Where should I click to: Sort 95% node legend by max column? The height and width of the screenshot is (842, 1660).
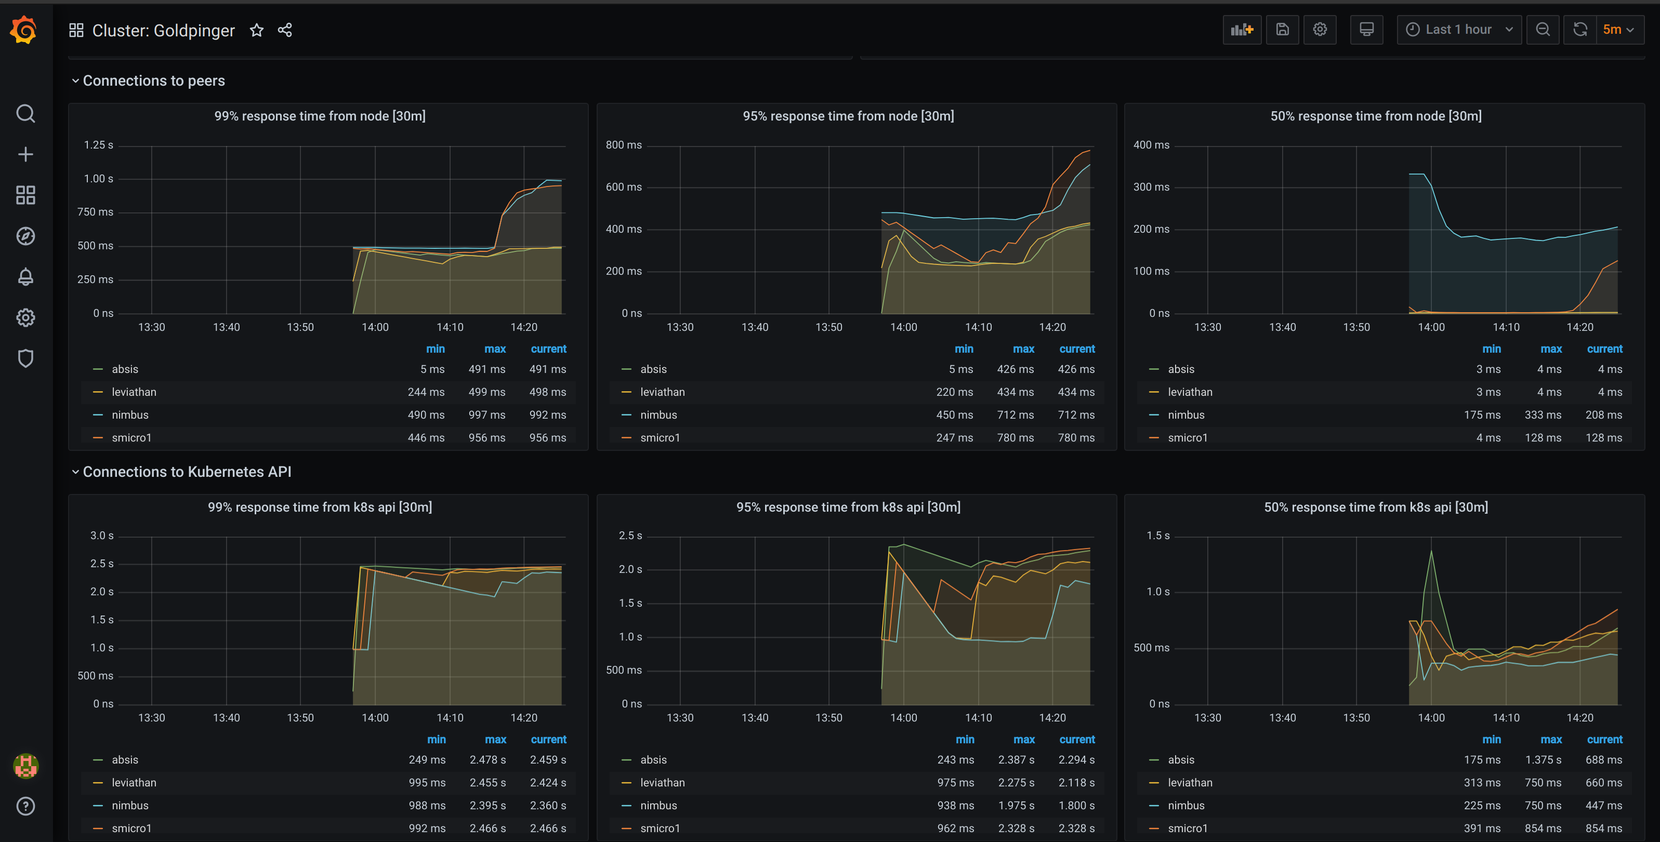click(x=1023, y=349)
